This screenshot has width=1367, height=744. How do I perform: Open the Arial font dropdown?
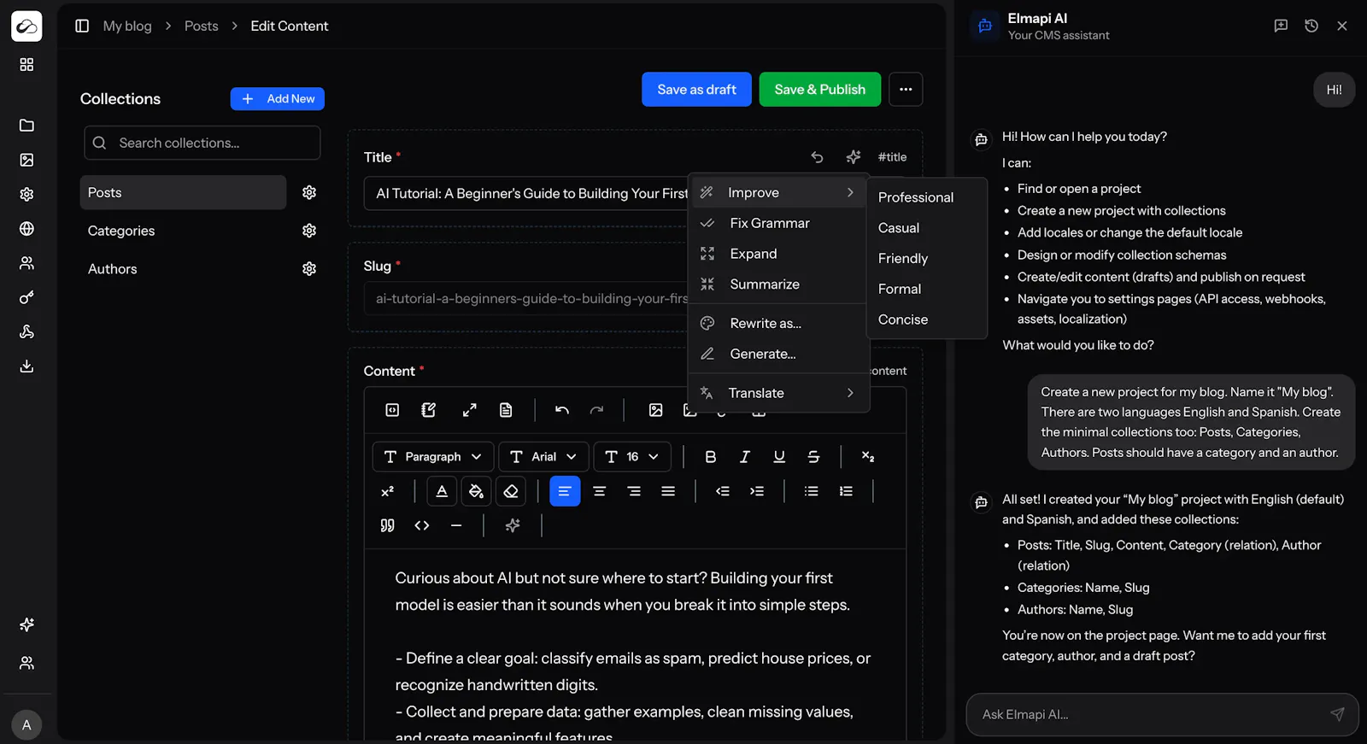tap(543, 457)
